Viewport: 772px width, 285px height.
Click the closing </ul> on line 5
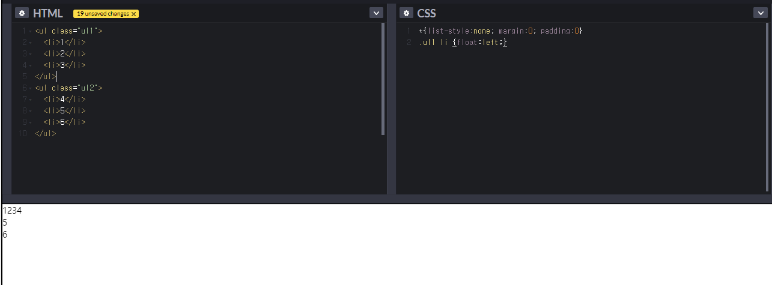point(46,76)
